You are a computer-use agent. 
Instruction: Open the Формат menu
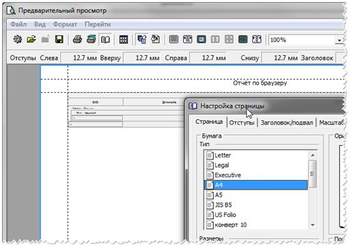tap(65, 25)
